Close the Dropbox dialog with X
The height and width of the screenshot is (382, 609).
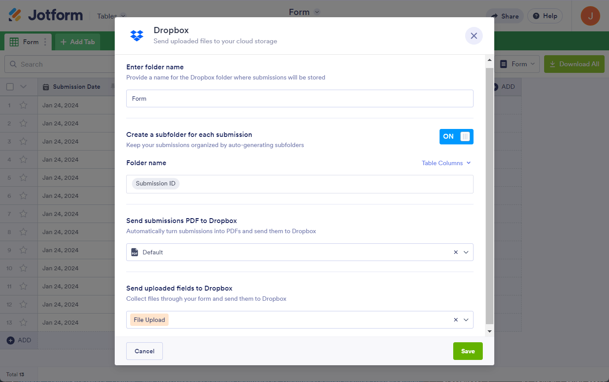474,36
